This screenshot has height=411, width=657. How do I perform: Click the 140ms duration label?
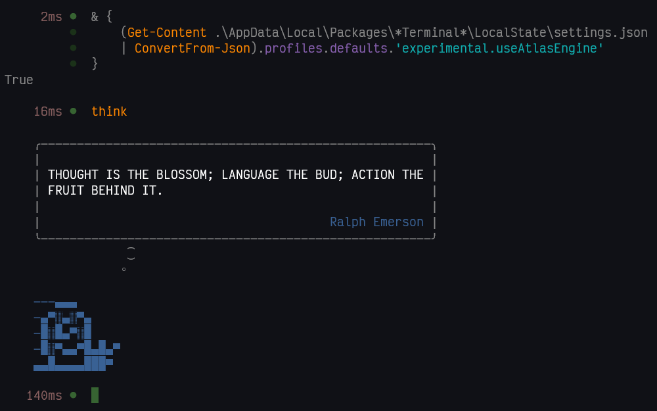[44, 396]
